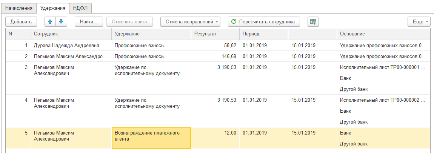The image size is (434, 153).
Task: Switch to the Начисления tab
Action: (19, 8)
